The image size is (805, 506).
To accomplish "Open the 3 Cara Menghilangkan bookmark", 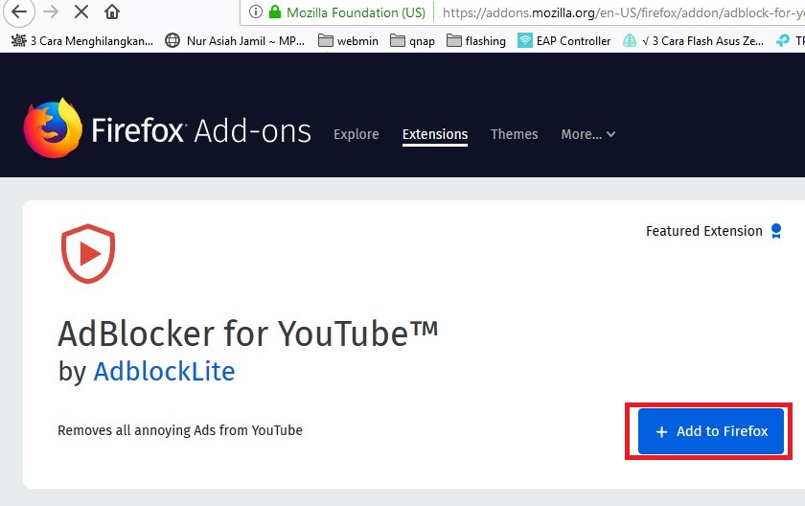I will [82, 40].
